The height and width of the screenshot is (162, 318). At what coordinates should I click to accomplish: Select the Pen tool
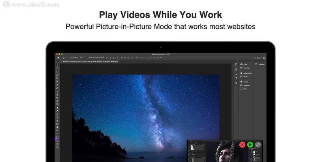(58, 114)
